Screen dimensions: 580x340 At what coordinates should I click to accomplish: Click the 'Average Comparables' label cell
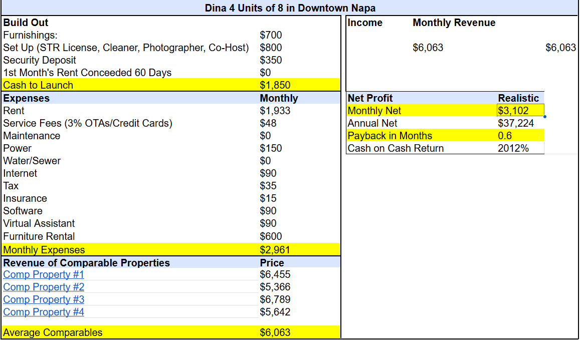53,332
